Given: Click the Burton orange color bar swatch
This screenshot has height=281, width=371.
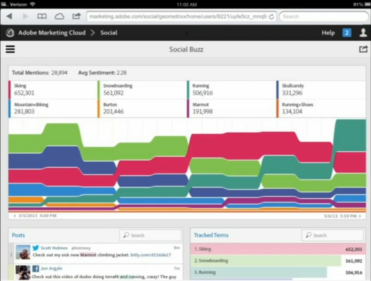Looking at the screenshot, I should [x=99, y=108].
